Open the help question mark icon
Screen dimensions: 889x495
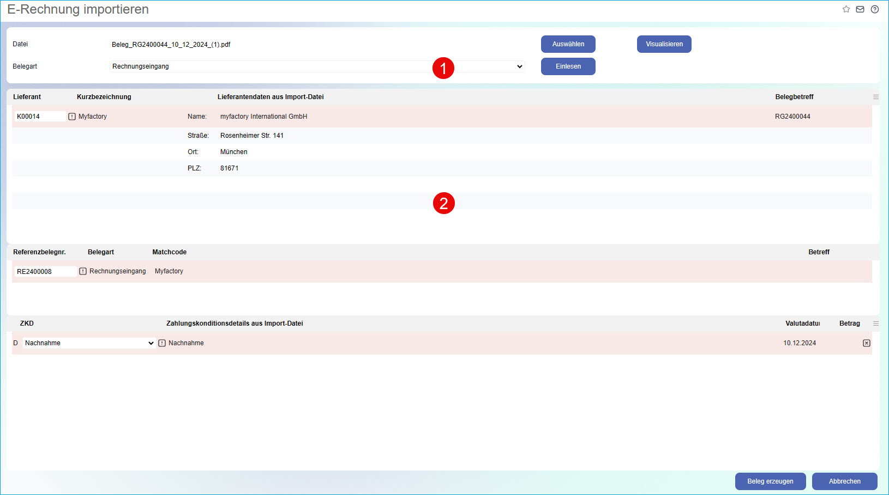click(x=875, y=9)
